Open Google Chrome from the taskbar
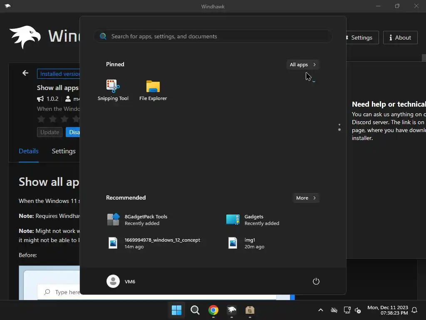The width and height of the screenshot is (426, 320). [213, 310]
